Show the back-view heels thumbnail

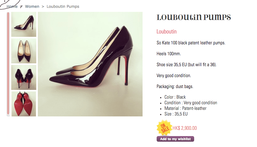[x=24, y=77]
